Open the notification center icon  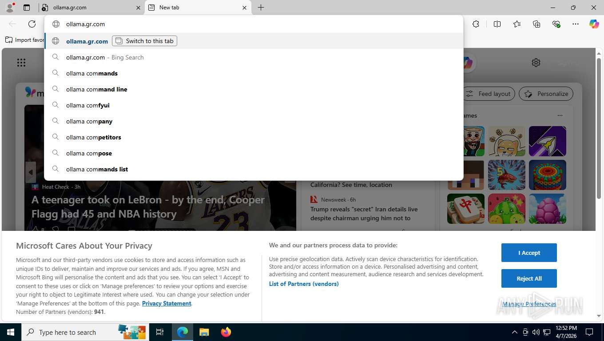[589, 332]
